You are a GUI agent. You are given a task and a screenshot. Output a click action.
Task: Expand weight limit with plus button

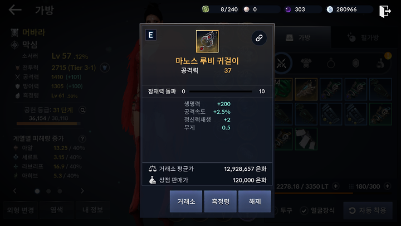point(335,186)
